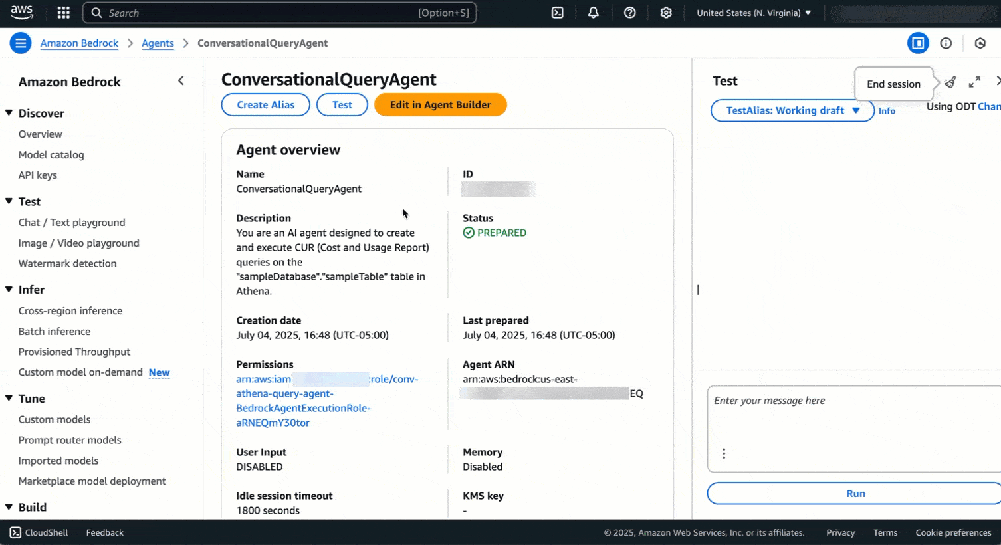Image resolution: width=1001 pixels, height=545 pixels.
Task: Open the notifications bell
Action: coord(594,13)
